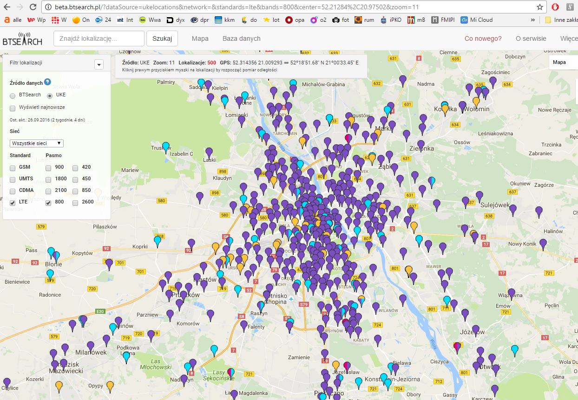Select the BTSearch data source radio button
This screenshot has height=400, width=578.
click(x=13, y=95)
